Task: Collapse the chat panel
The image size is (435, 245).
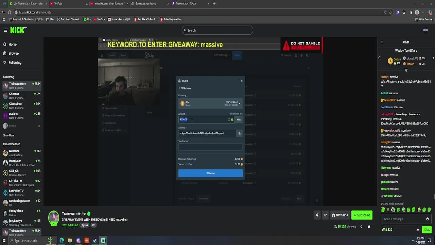Action: (382, 42)
